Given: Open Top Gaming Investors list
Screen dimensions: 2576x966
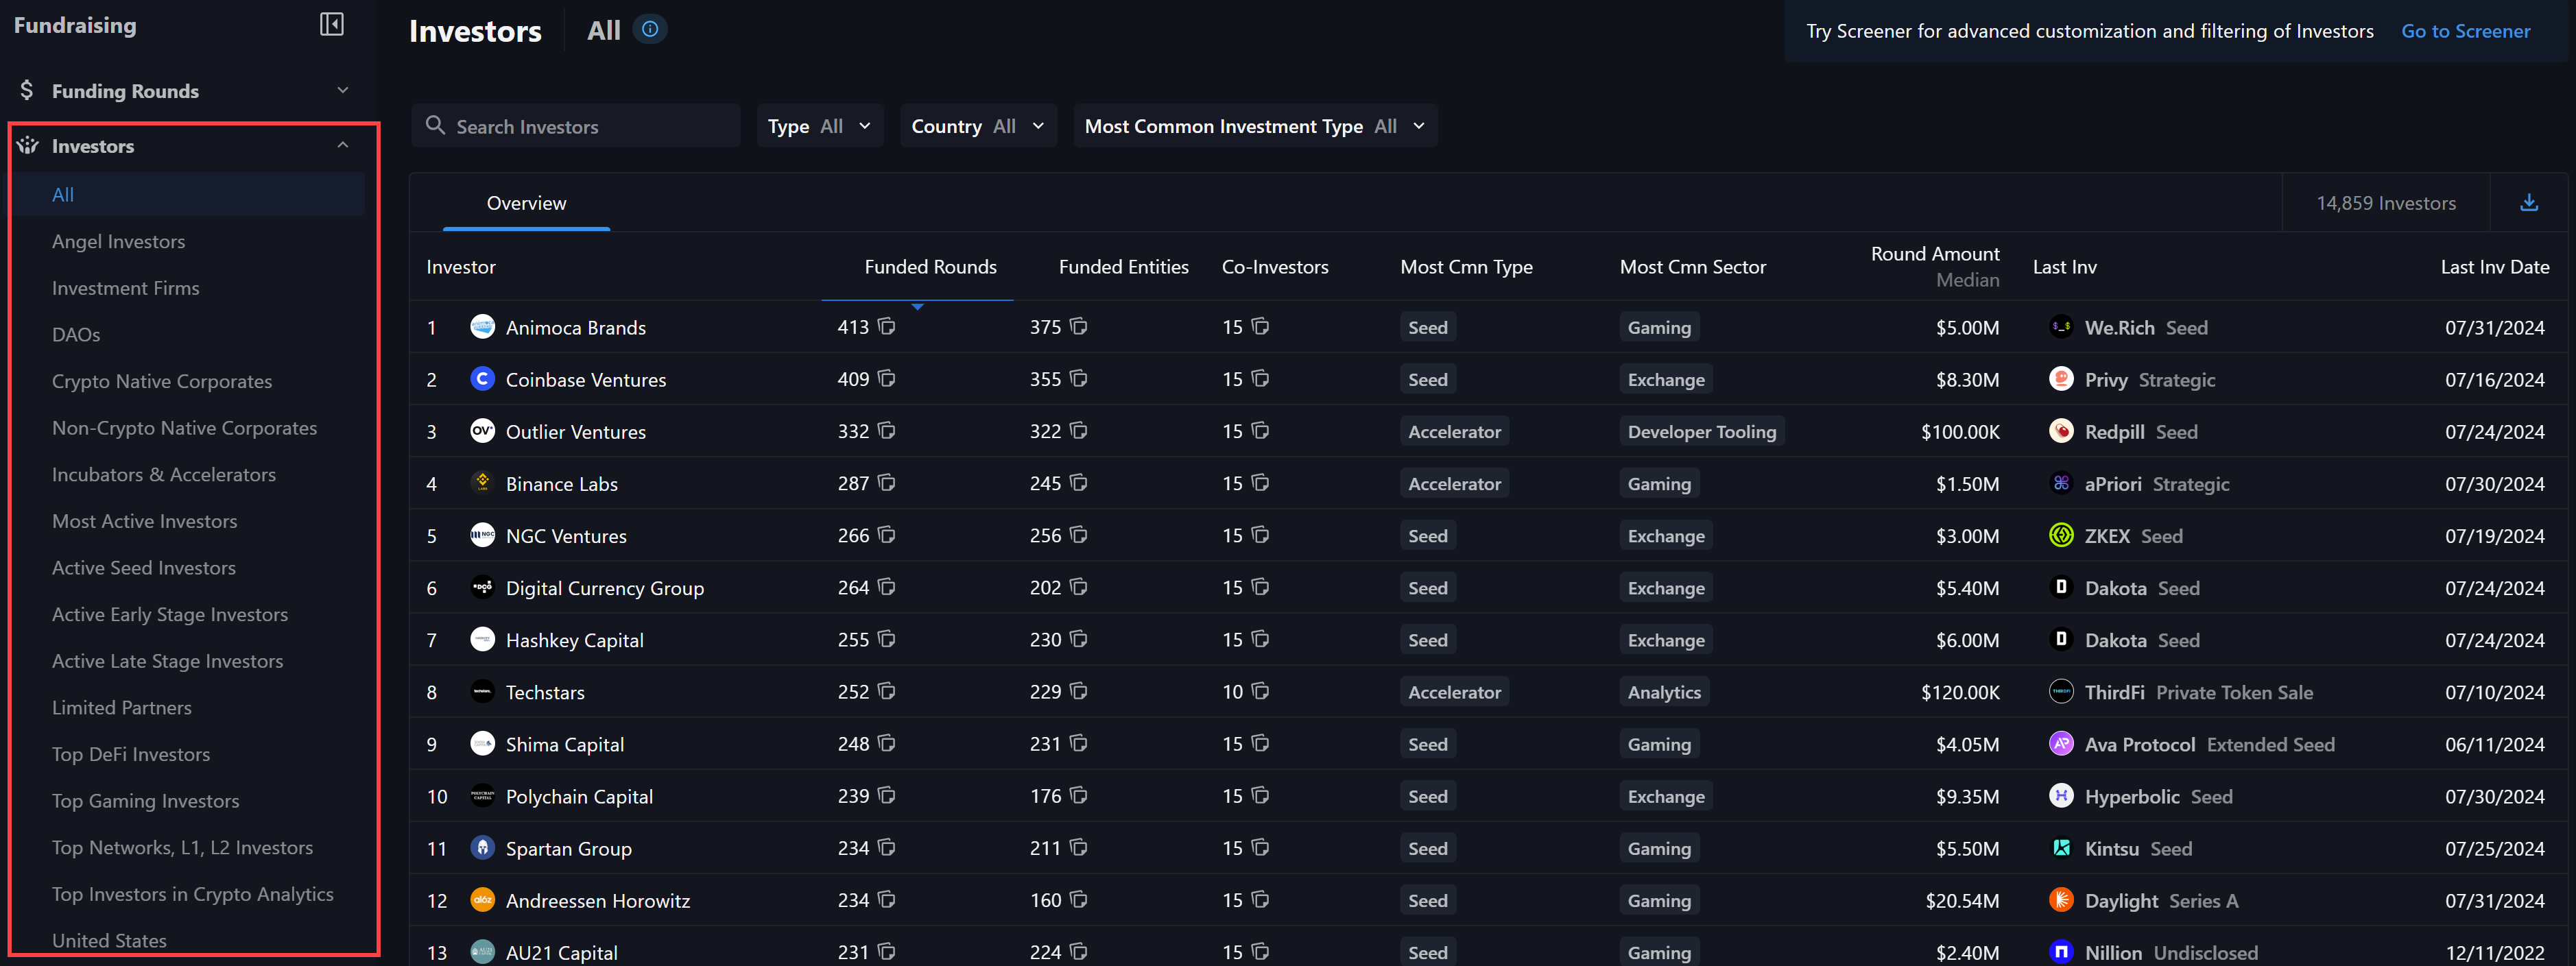Looking at the screenshot, I should (x=146, y=801).
